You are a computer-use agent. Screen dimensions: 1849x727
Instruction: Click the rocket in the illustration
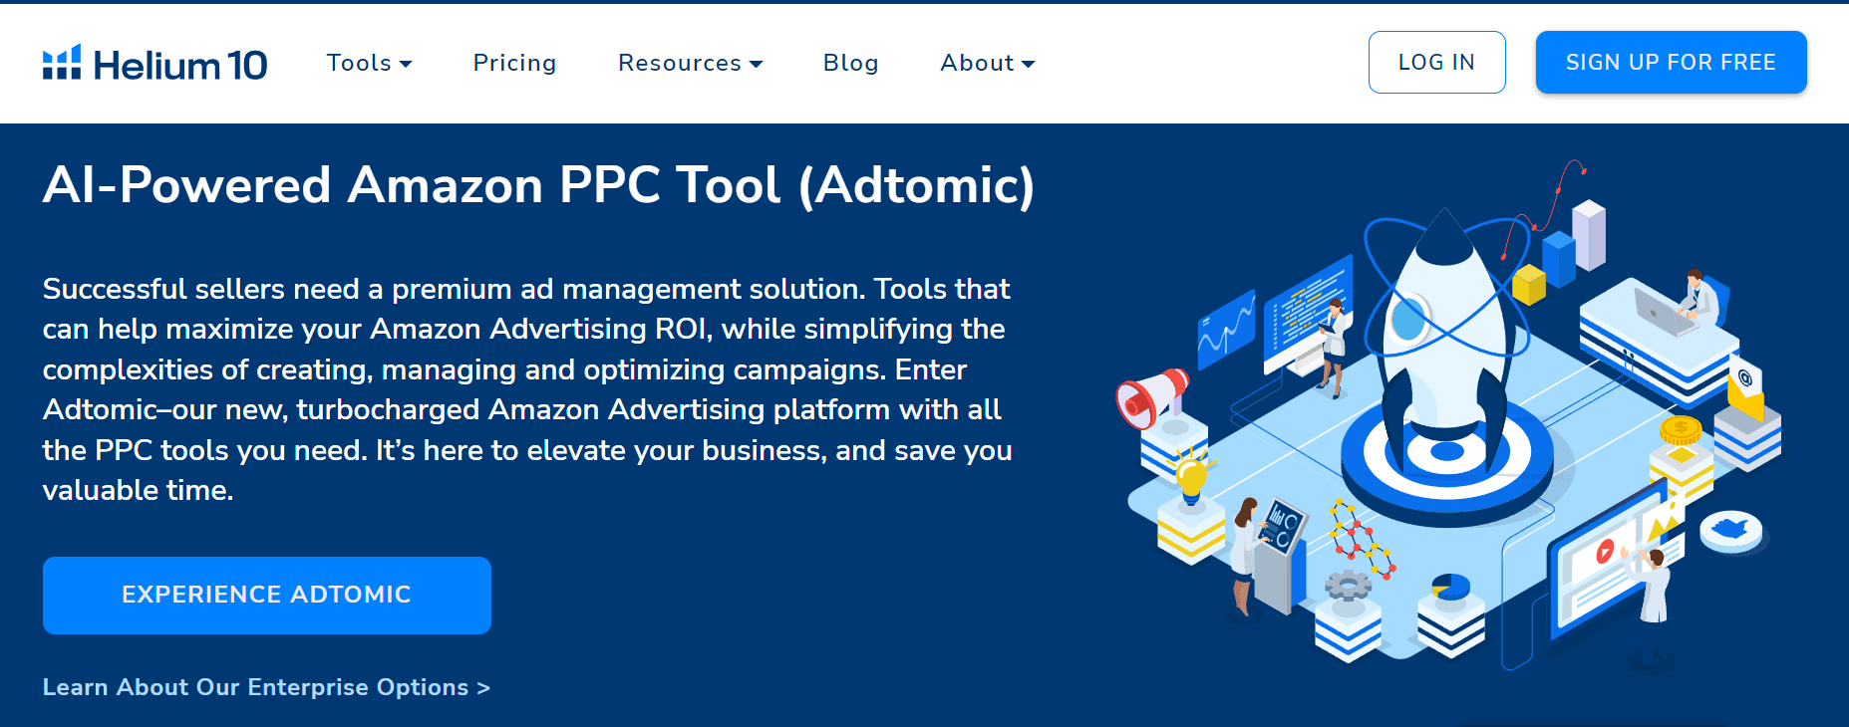(1444, 329)
